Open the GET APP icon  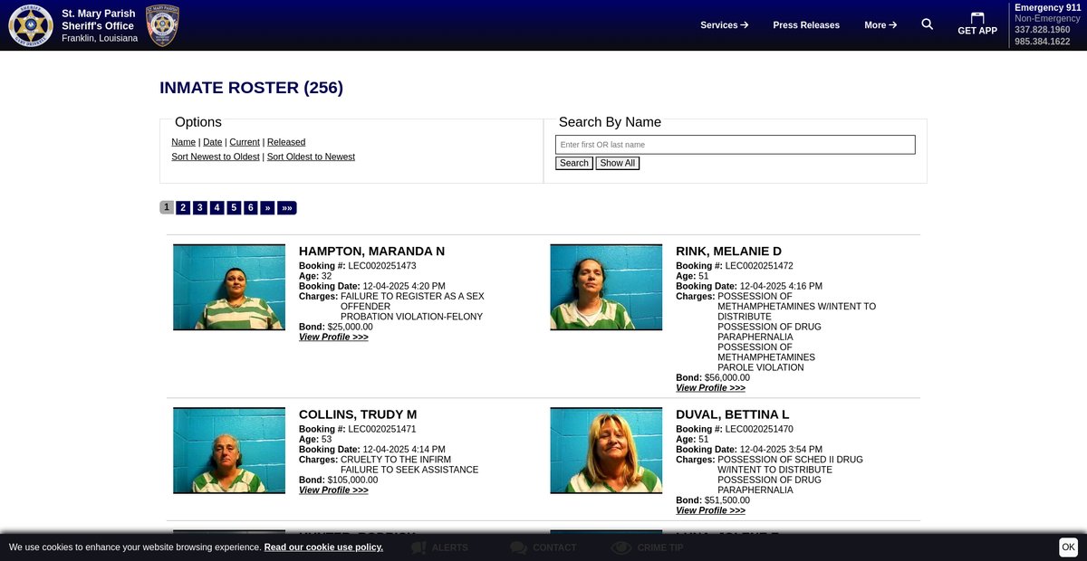point(977,24)
